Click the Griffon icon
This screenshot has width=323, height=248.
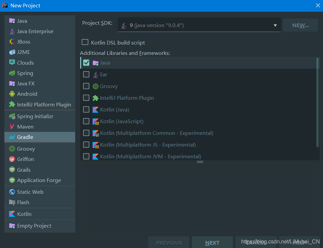click(x=12, y=159)
